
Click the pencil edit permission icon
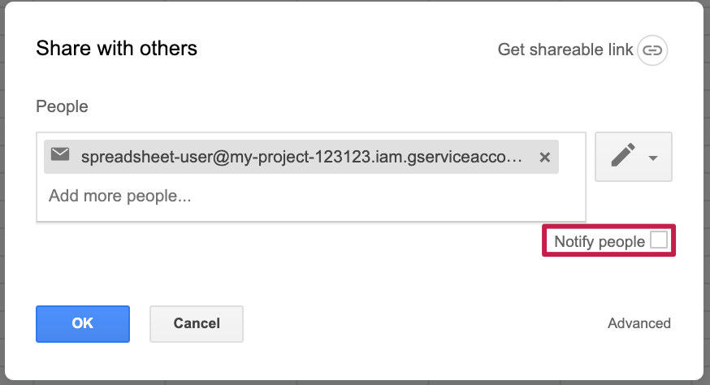[x=623, y=156]
